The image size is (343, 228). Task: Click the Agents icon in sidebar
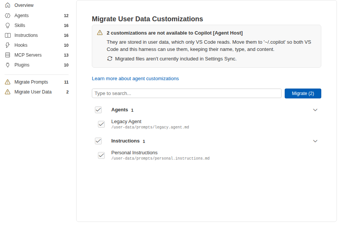point(8,16)
